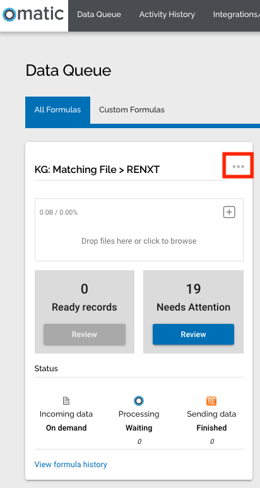Click the drop files here upload area

pos(139,230)
